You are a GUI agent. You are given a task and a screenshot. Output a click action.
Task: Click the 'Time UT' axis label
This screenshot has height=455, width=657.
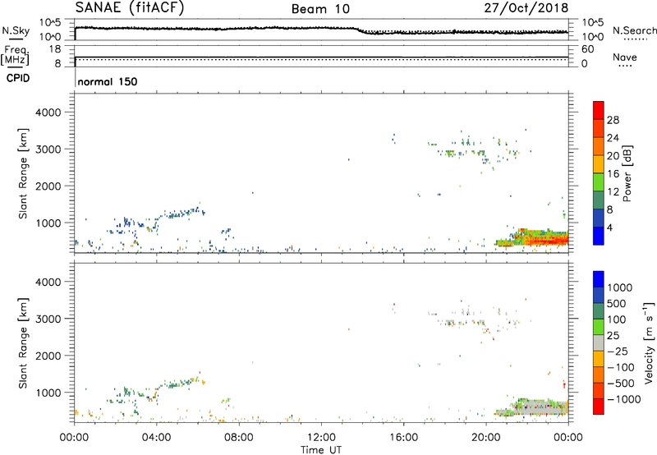click(x=321, y=450)
